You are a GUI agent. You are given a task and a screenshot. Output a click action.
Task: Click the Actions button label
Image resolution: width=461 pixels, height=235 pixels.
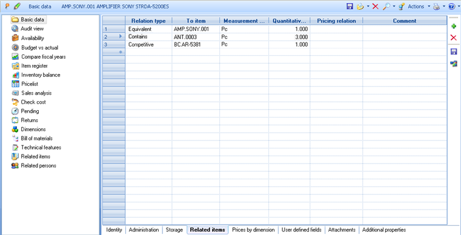tap(416, 7)
